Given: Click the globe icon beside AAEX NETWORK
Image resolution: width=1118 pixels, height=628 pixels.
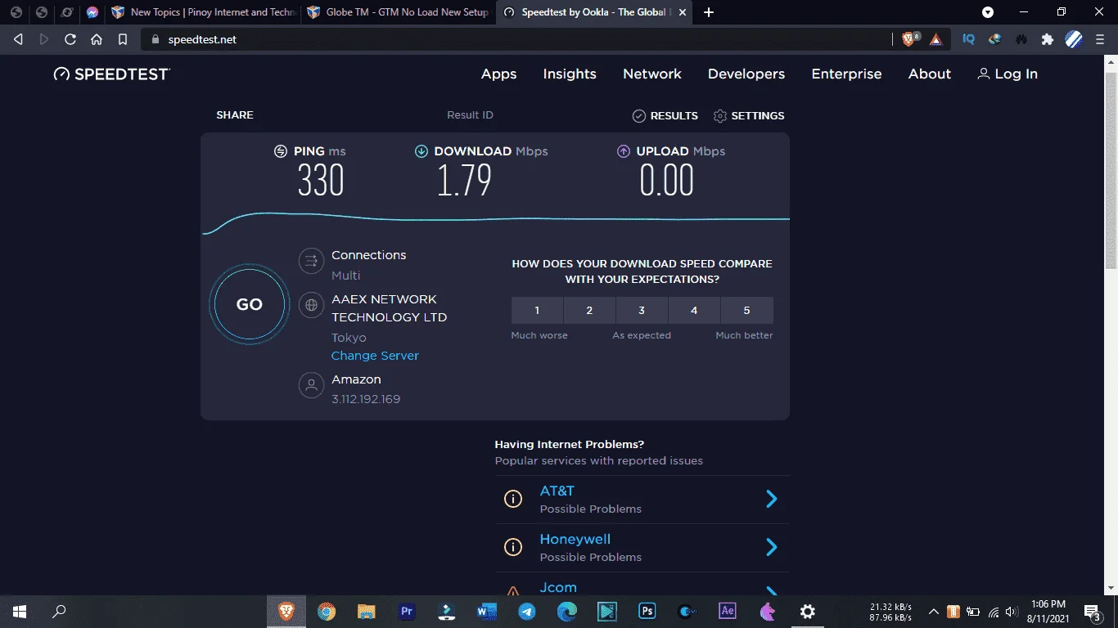Looking at the screenshot, I should [311, 306].
